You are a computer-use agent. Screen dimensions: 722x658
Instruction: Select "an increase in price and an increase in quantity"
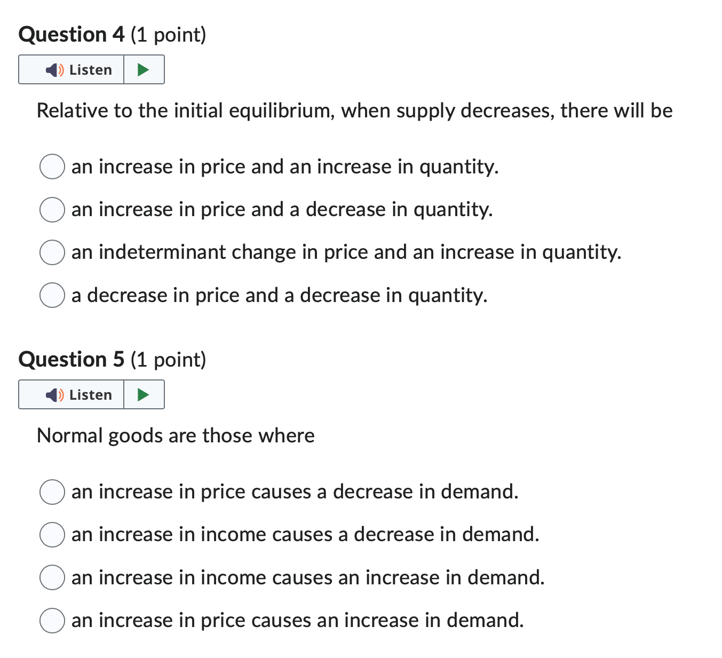point(52,167)
